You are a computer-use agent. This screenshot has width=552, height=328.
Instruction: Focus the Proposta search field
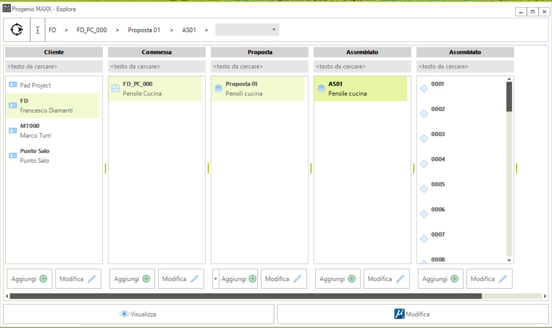click(x=259, y=66)
